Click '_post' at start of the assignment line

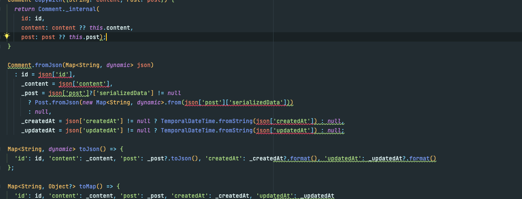[30, 93]
